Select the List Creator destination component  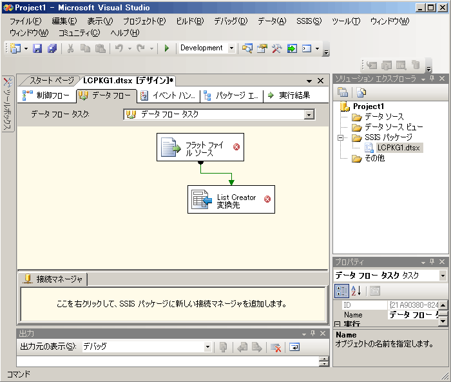tap(231, 199)
